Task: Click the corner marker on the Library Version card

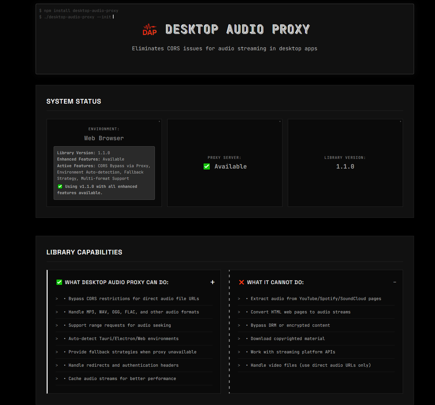Action: [x=400, y=122]
